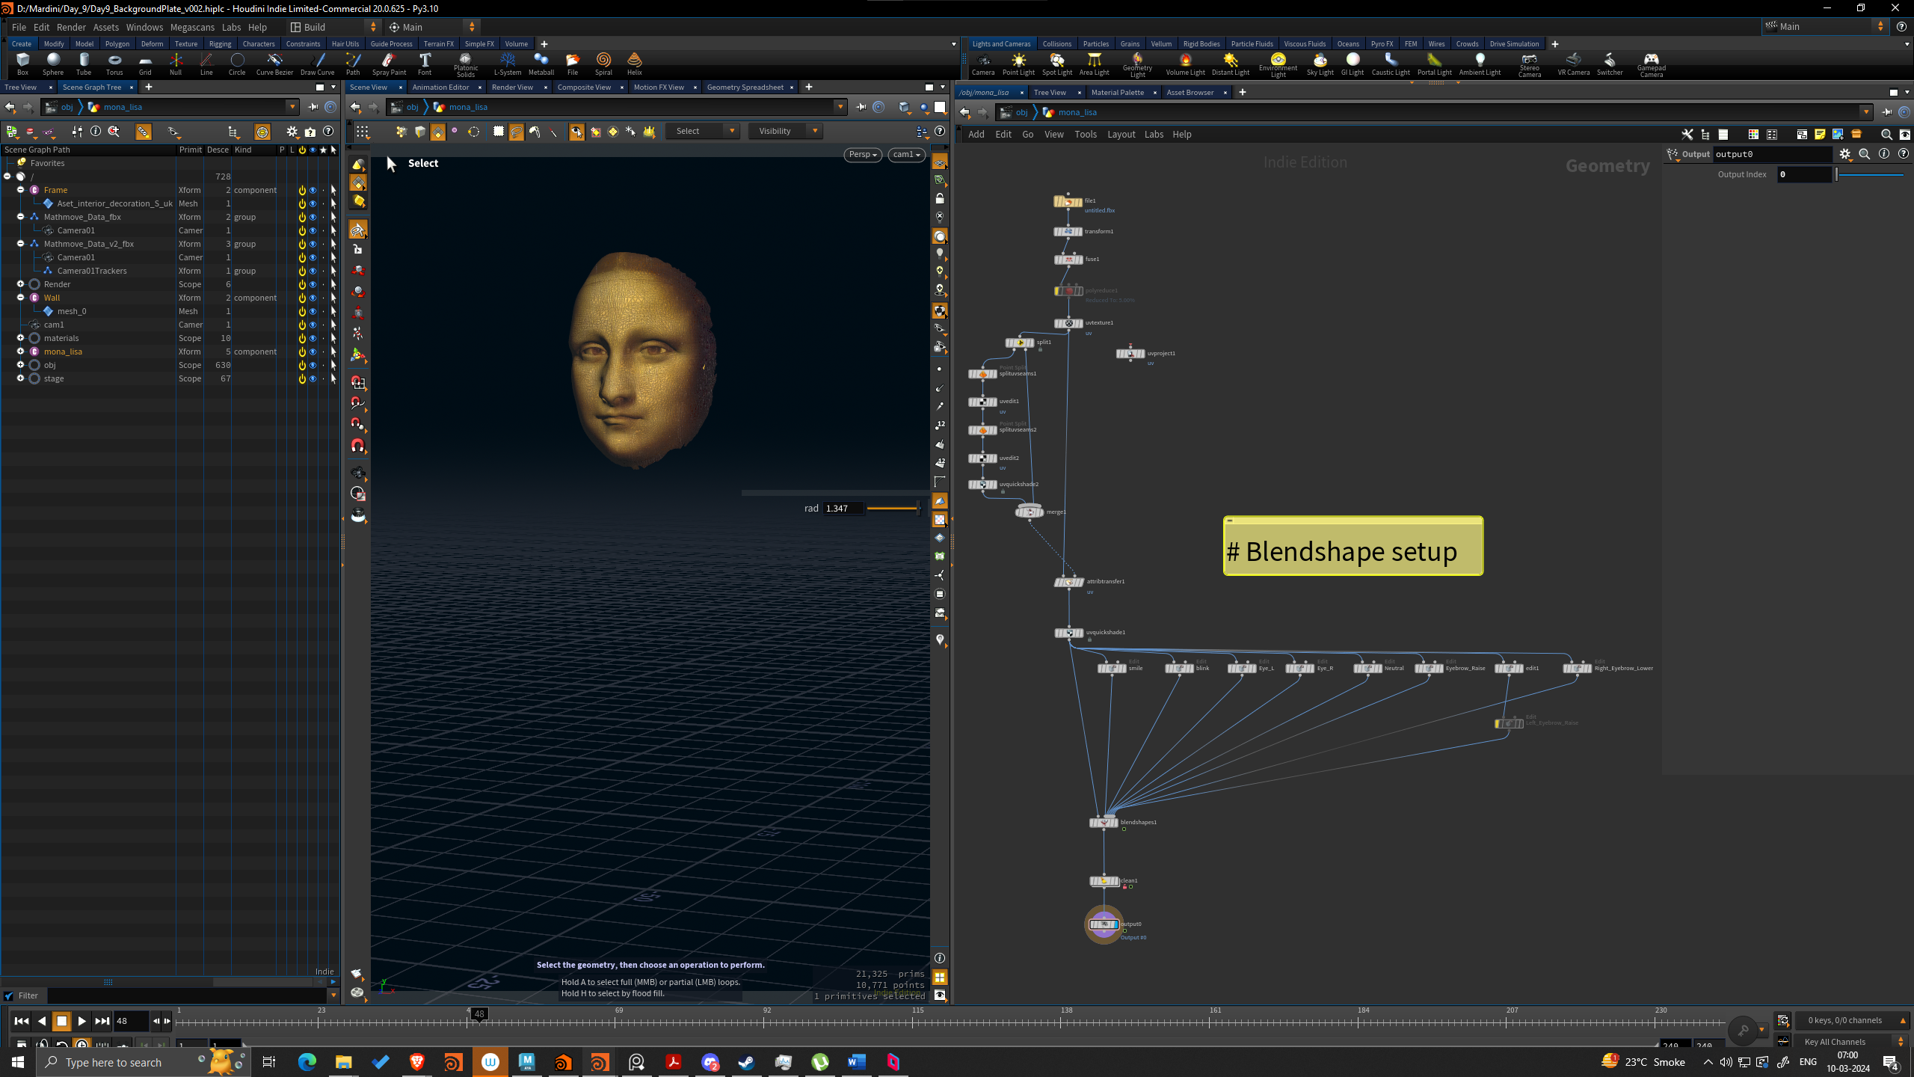Click the Torus shelf tool
1914x1077 pixels.
pos(114,64)
